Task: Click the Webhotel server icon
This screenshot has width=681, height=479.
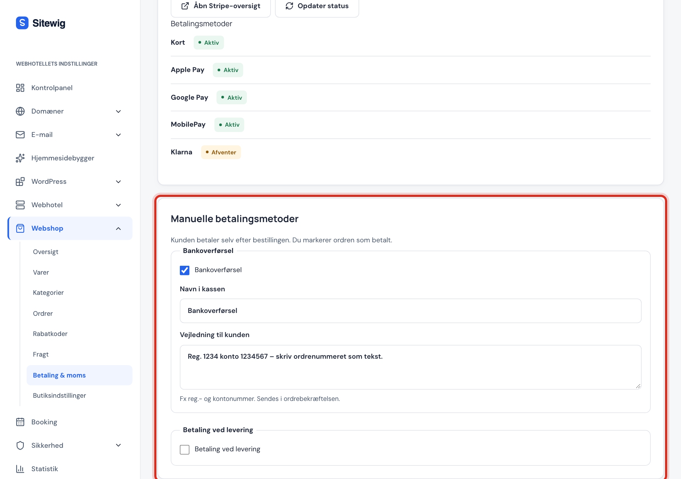Action: (x=20, y=205)
